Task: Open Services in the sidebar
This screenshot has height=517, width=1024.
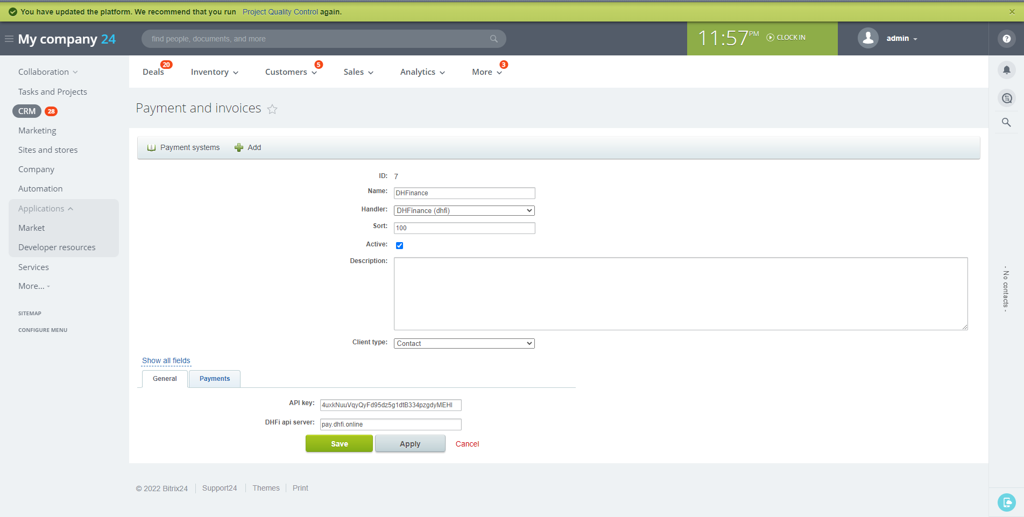Action: coord(33,267)
